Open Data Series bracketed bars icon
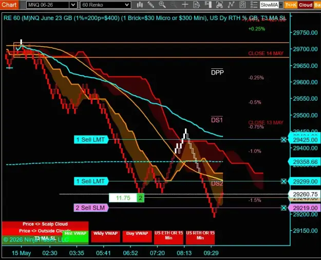The image size is (321, 260). (219, 5)
